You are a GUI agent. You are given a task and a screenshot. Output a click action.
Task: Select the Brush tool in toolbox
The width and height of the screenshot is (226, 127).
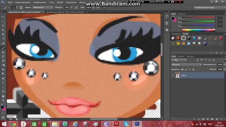tap(3, 48)
